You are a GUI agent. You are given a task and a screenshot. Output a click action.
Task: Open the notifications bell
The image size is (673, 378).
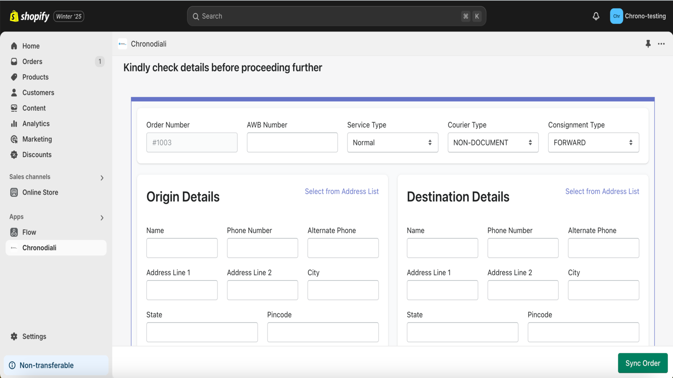coord(596,16)
